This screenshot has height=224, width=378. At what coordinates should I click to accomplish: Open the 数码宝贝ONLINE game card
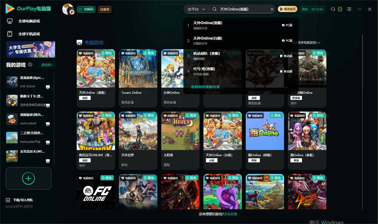pos(96,140)
